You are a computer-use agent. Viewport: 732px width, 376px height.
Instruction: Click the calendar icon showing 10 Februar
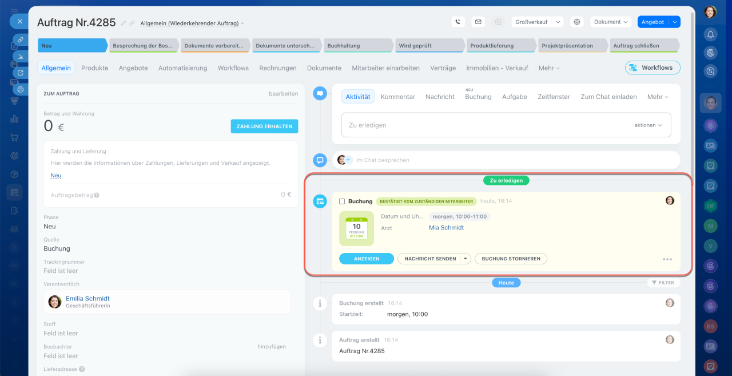[x=356, y=228]
